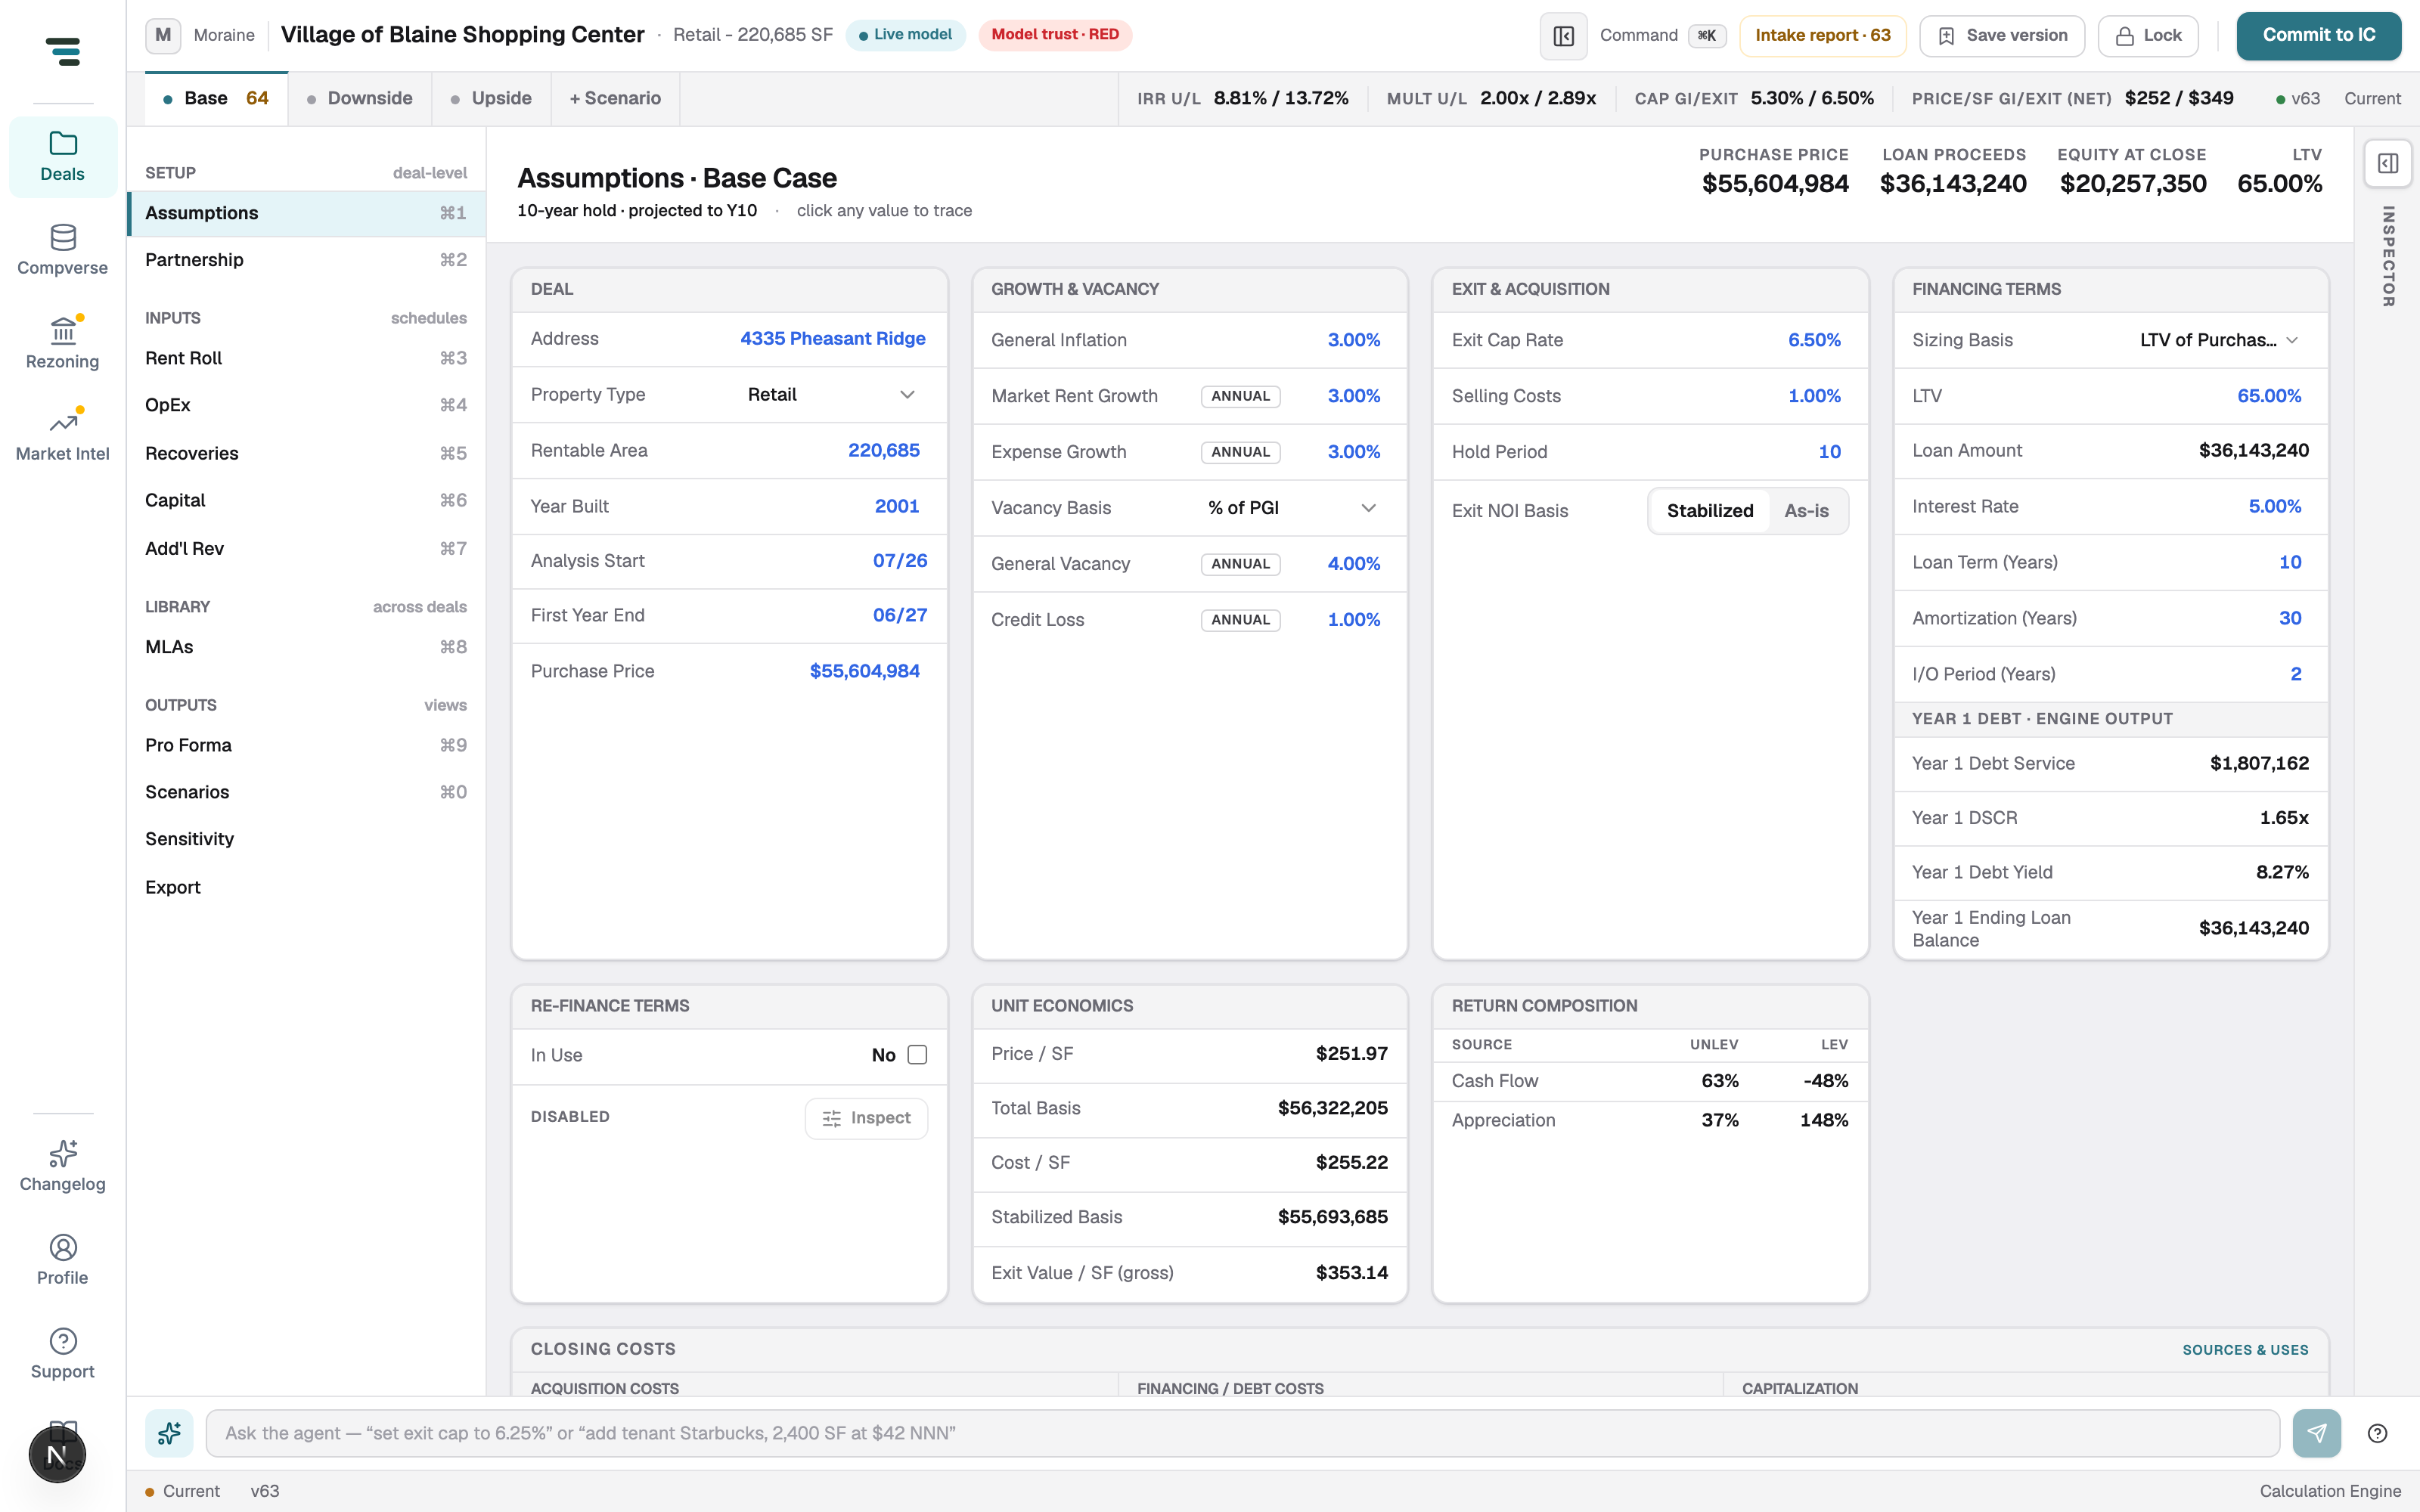The height and width of the screenshot is (1512, 2420).
Task: Open OpEx inputs
Action: 306,405
